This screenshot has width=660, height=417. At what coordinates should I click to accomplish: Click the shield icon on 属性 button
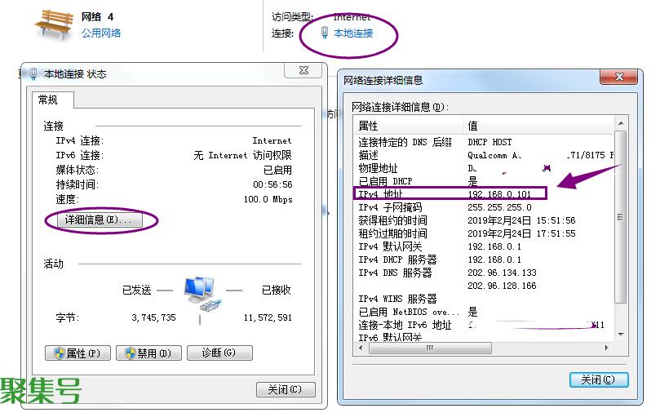59,353
